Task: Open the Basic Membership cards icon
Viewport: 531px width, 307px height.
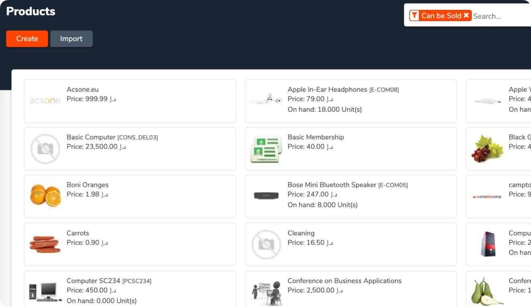Action: click(266, 149)
